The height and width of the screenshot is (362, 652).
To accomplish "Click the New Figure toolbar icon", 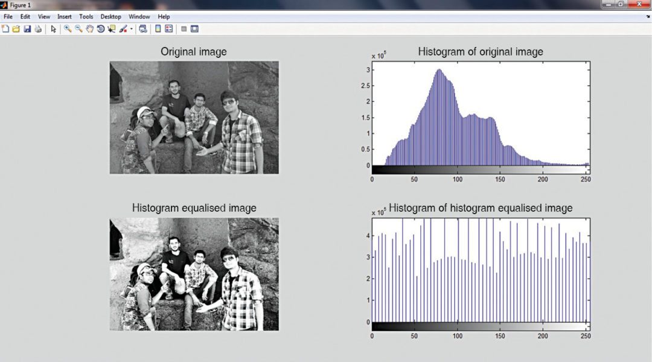I will 5,28.
